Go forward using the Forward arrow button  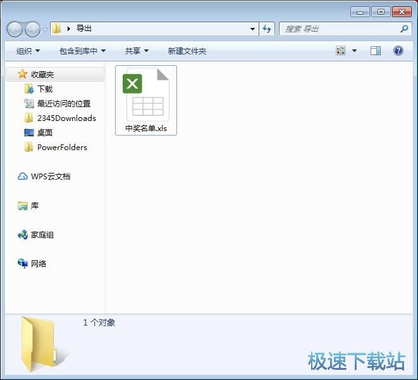pyautogui.click(x=32, y=29)
